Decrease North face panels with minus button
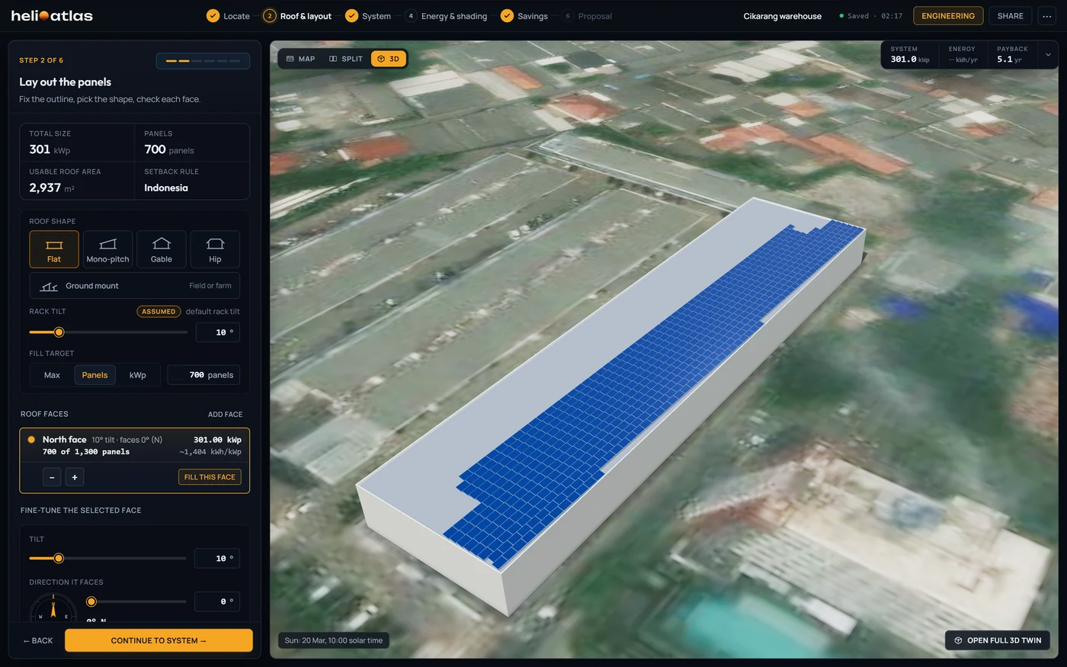This screenshot has height=667, width=1067. (52, 477)
